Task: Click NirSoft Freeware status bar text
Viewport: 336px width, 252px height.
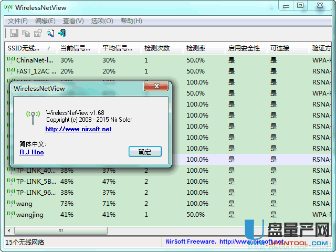Action: pyautogui.click(x=191, y=241)
